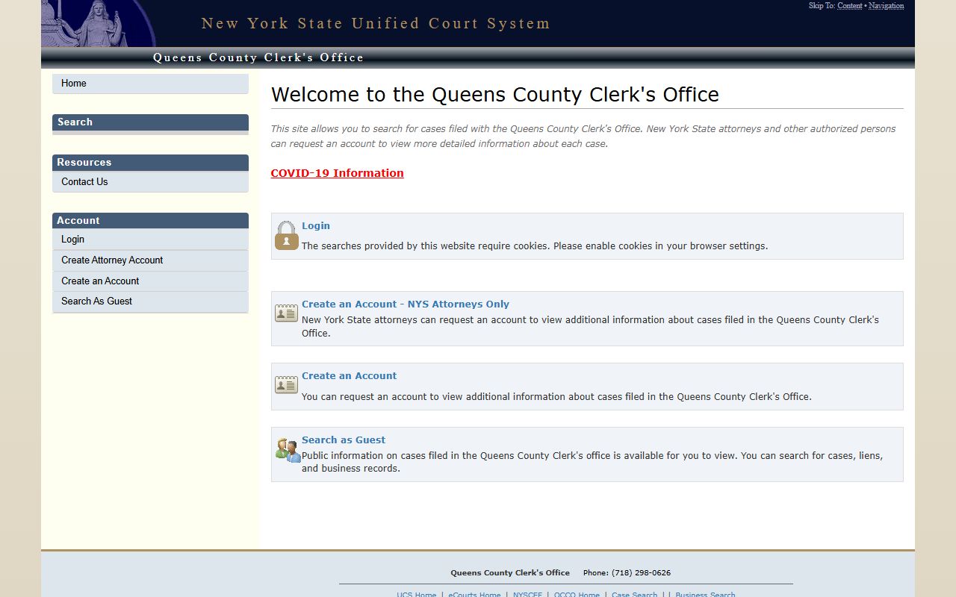The height and width of the screenshot is (597, 956).
Task: Open the UCS Home footer link
Action: [x=416, y=595]
